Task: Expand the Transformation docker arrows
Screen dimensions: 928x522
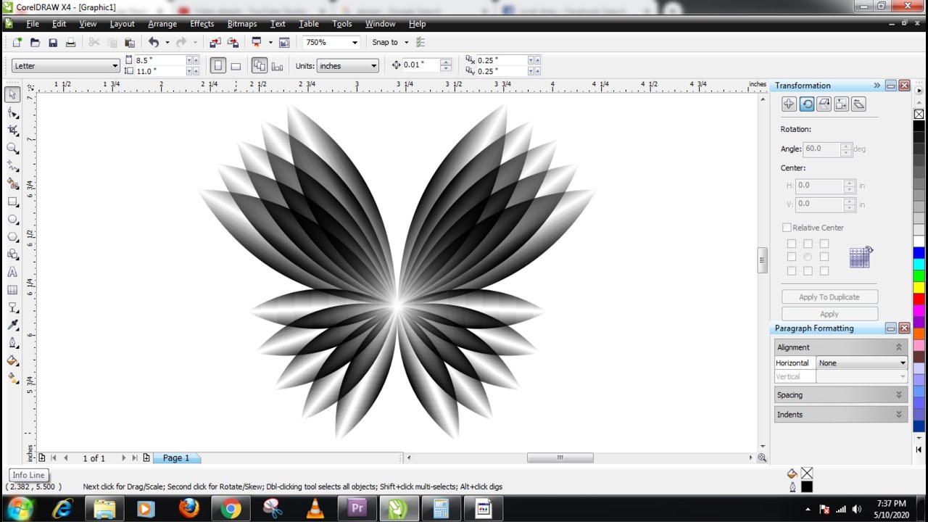Action: click(x=877, y=86)
